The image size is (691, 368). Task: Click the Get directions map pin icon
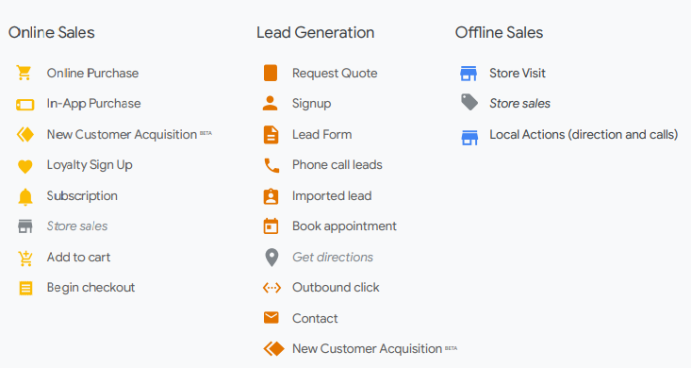point(271,258)
